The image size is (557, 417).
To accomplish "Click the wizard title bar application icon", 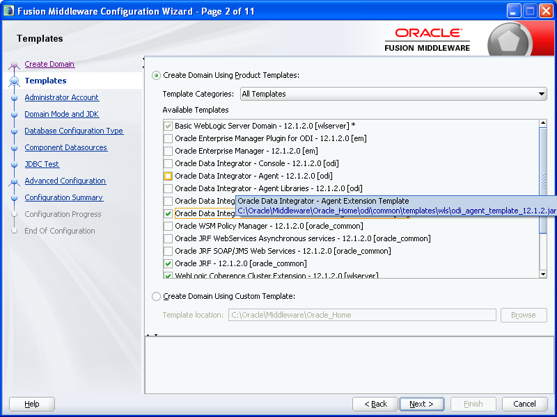I will (x=8, y=10).
